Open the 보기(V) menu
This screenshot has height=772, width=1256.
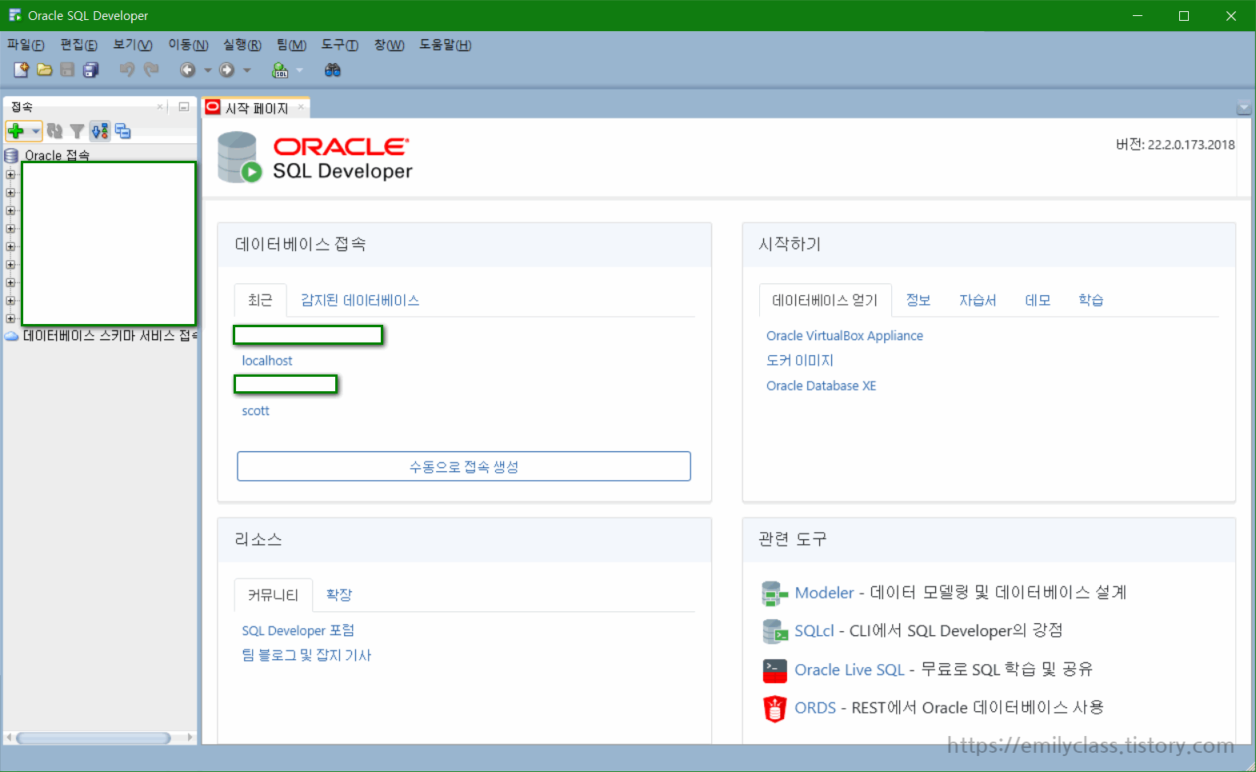coord(132,45)
